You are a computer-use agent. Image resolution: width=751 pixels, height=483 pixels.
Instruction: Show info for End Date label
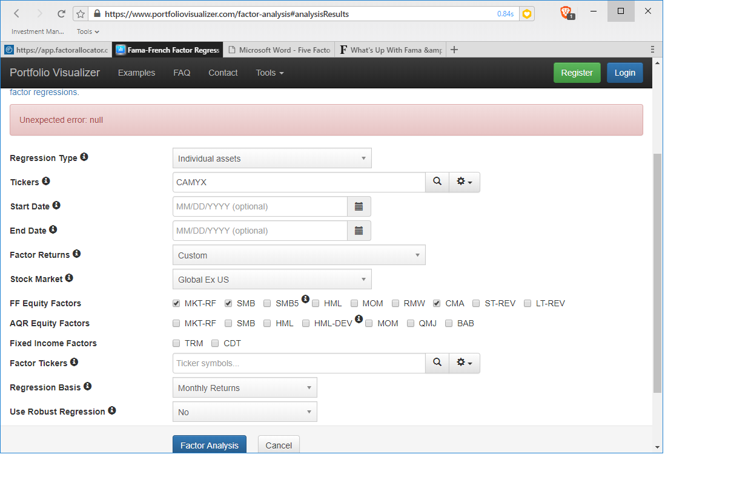point(53,229)
